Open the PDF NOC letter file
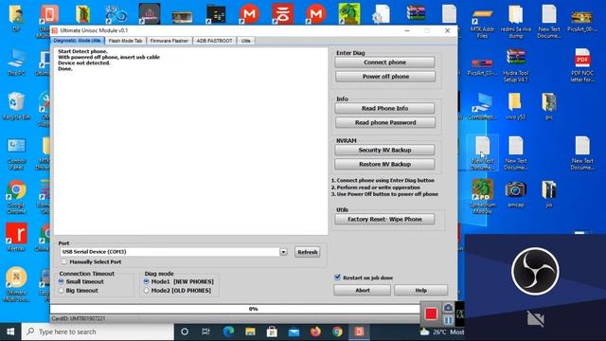 582,65
